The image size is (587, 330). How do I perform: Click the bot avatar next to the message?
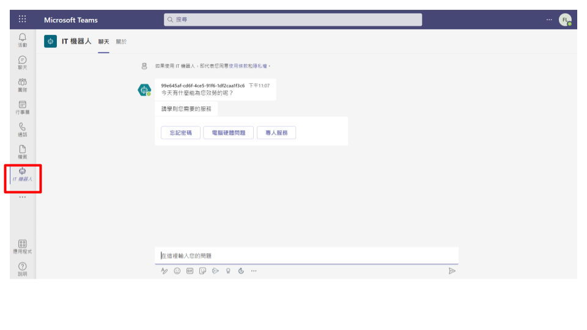[x=144, y=90]
